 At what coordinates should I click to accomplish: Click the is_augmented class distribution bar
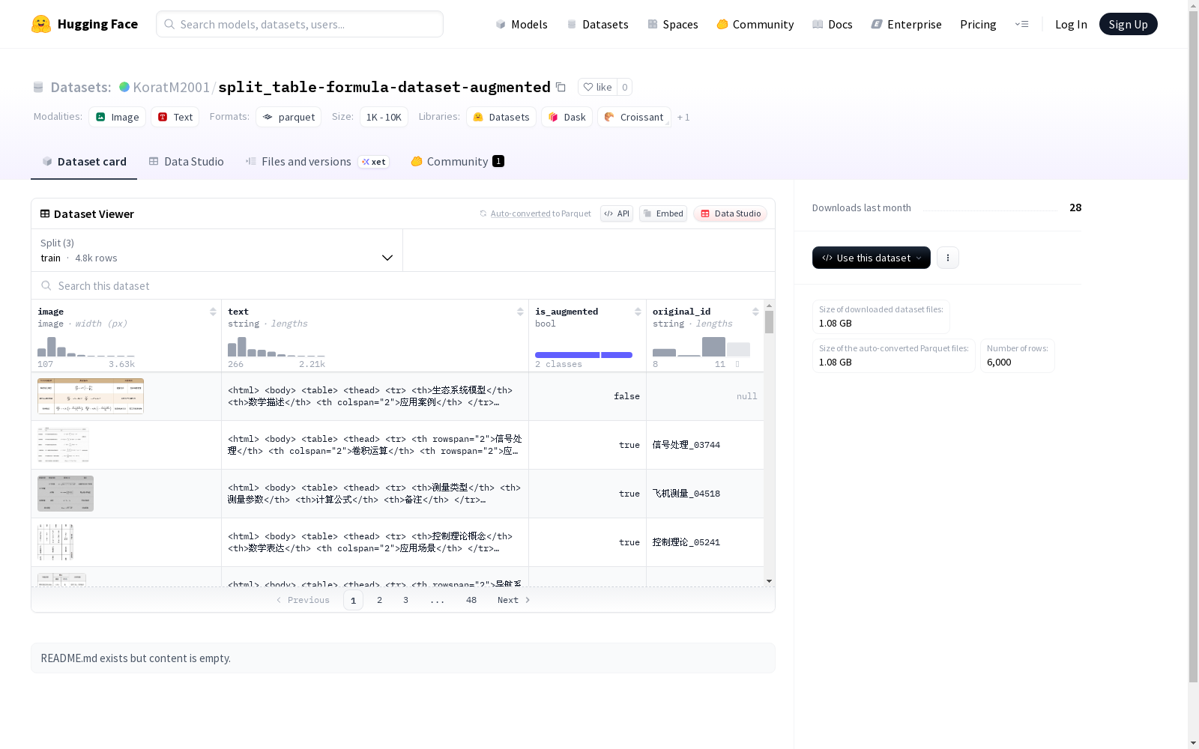584,355
